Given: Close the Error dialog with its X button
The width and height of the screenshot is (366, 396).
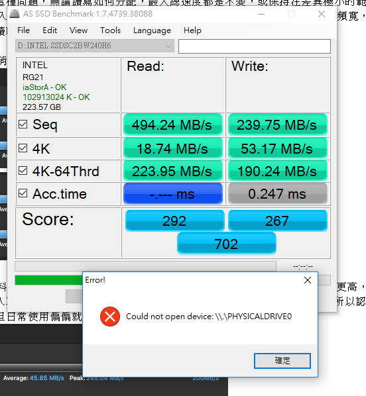Looking at the screenshot, I should [308, 280].
